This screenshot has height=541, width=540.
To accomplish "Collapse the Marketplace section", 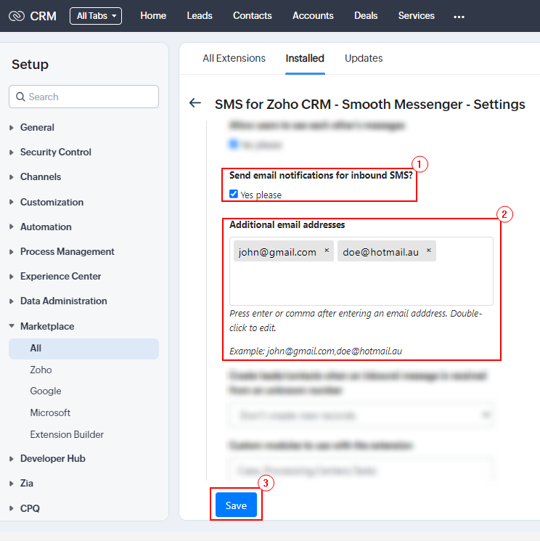I will click(x=47, y=326).
